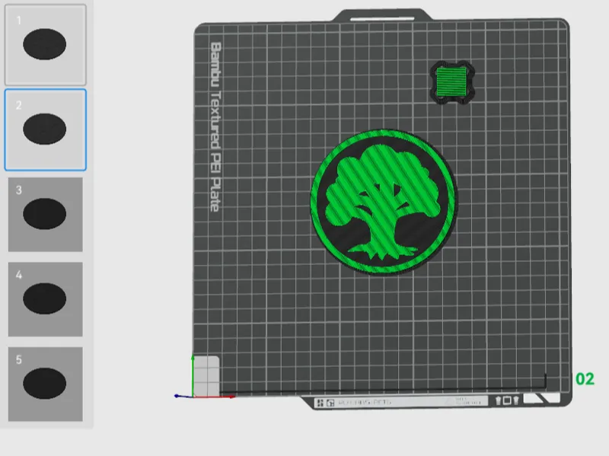Click the right trash bin icon on plate
Screen dimensions: 609x456
pyautogui.click(x=516, y=400)
